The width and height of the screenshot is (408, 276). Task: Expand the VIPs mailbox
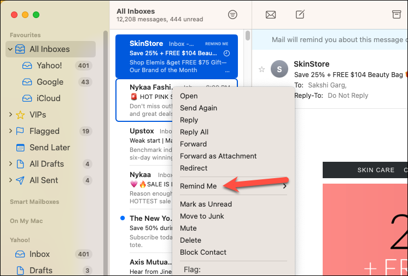(10, 114)
